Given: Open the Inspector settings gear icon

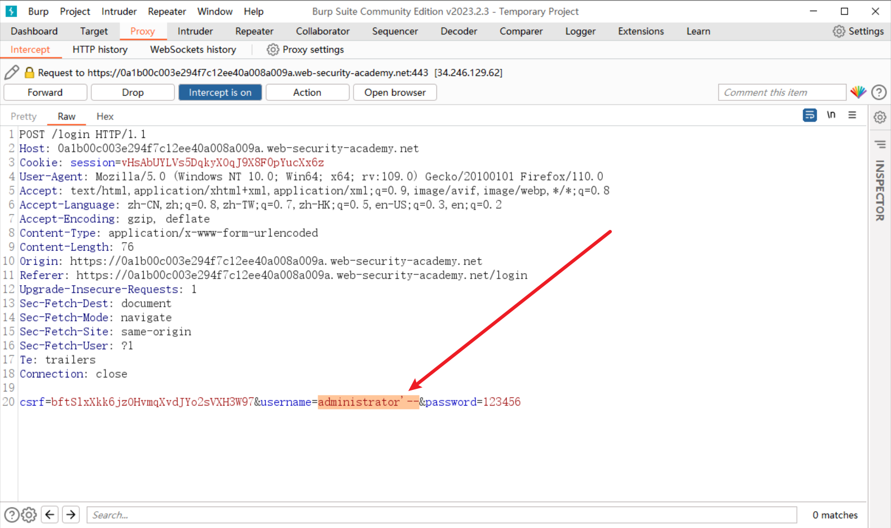Looking at the screenshot, I should pyautogui.click(x=880, y=117).
